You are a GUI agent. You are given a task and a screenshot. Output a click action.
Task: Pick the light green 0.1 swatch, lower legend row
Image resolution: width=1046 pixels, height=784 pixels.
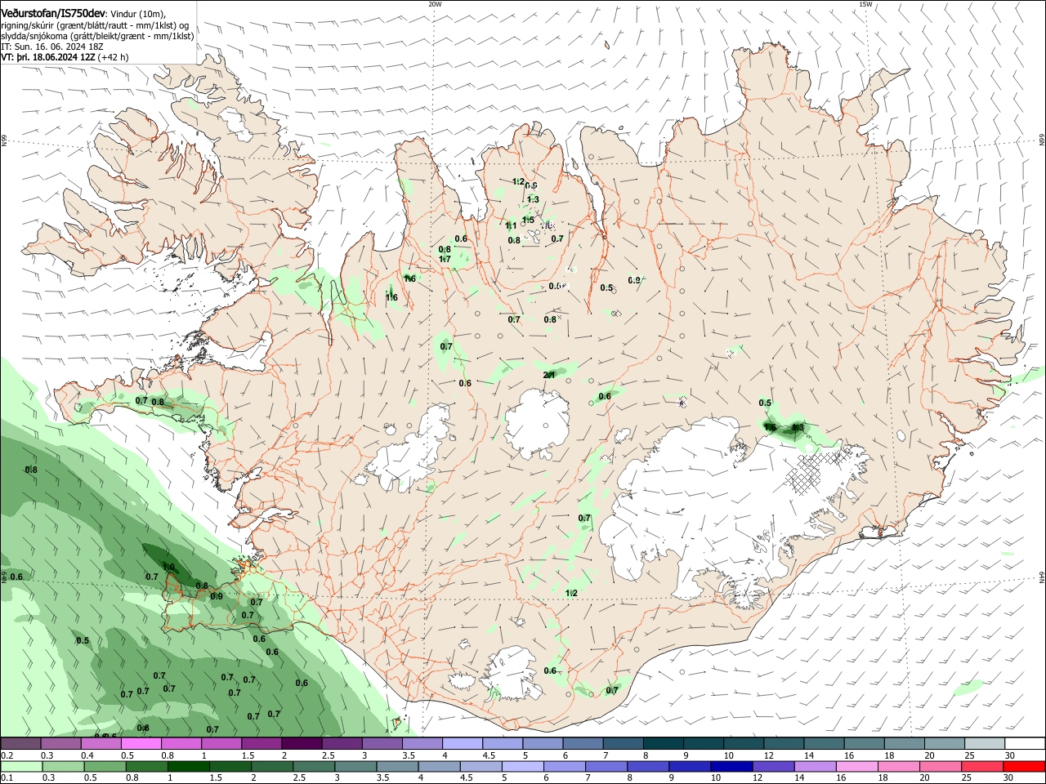(21, 767)
